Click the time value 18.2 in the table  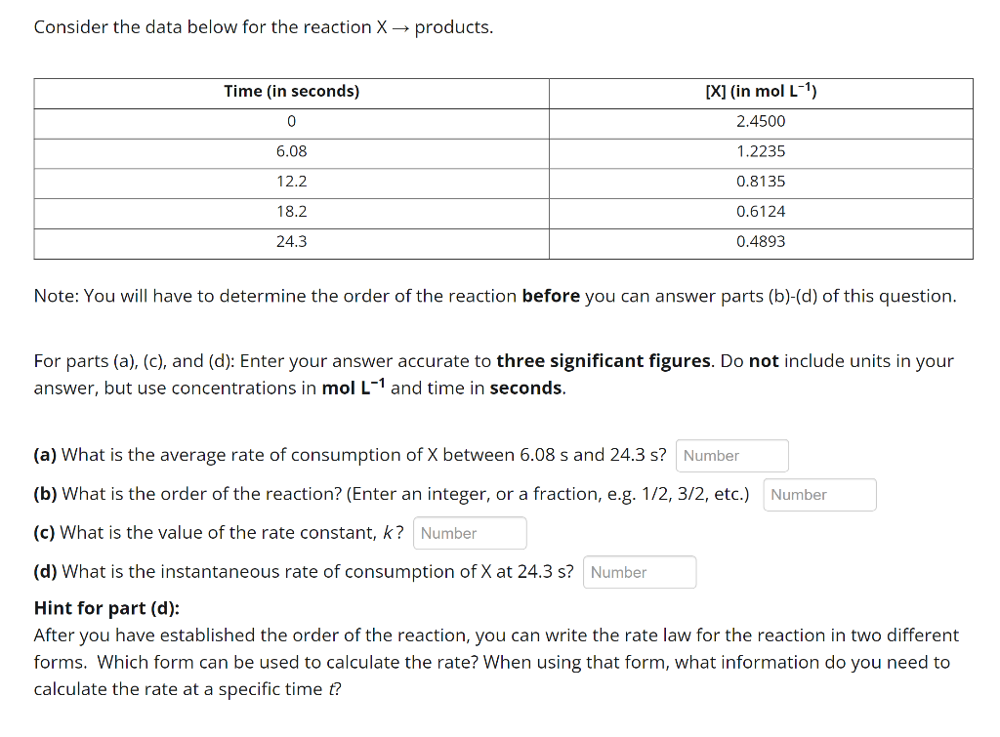290,211
